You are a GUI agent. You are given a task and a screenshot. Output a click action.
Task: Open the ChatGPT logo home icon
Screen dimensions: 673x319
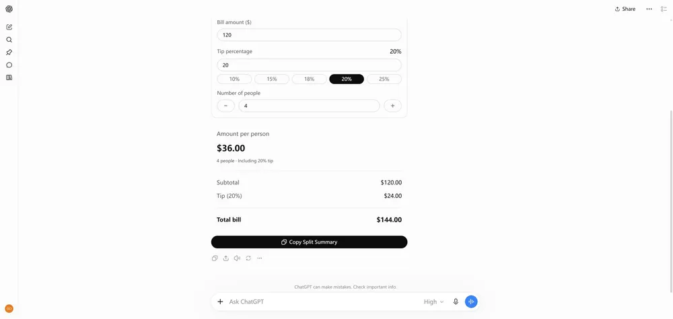pos(9,9)
